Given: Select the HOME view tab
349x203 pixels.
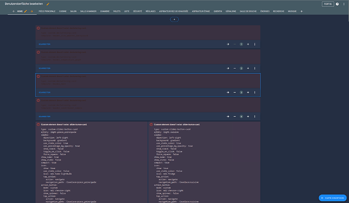Looking at the screenshot, I should [x=20, y=11].
